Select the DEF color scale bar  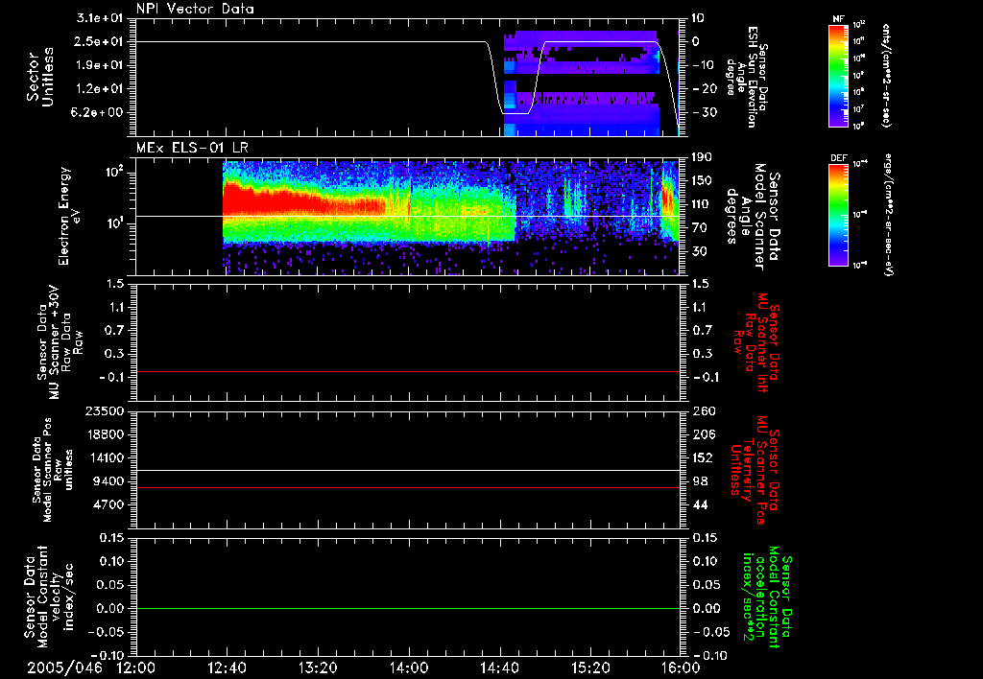[839, 215]
